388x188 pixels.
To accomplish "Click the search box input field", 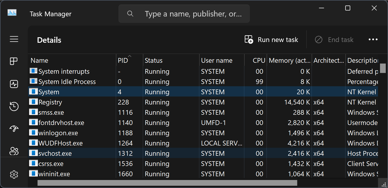I will pyautogui.click(x=184, y=13).
